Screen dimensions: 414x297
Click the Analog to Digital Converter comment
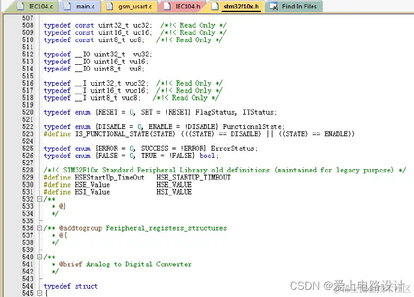click(139, 264)
